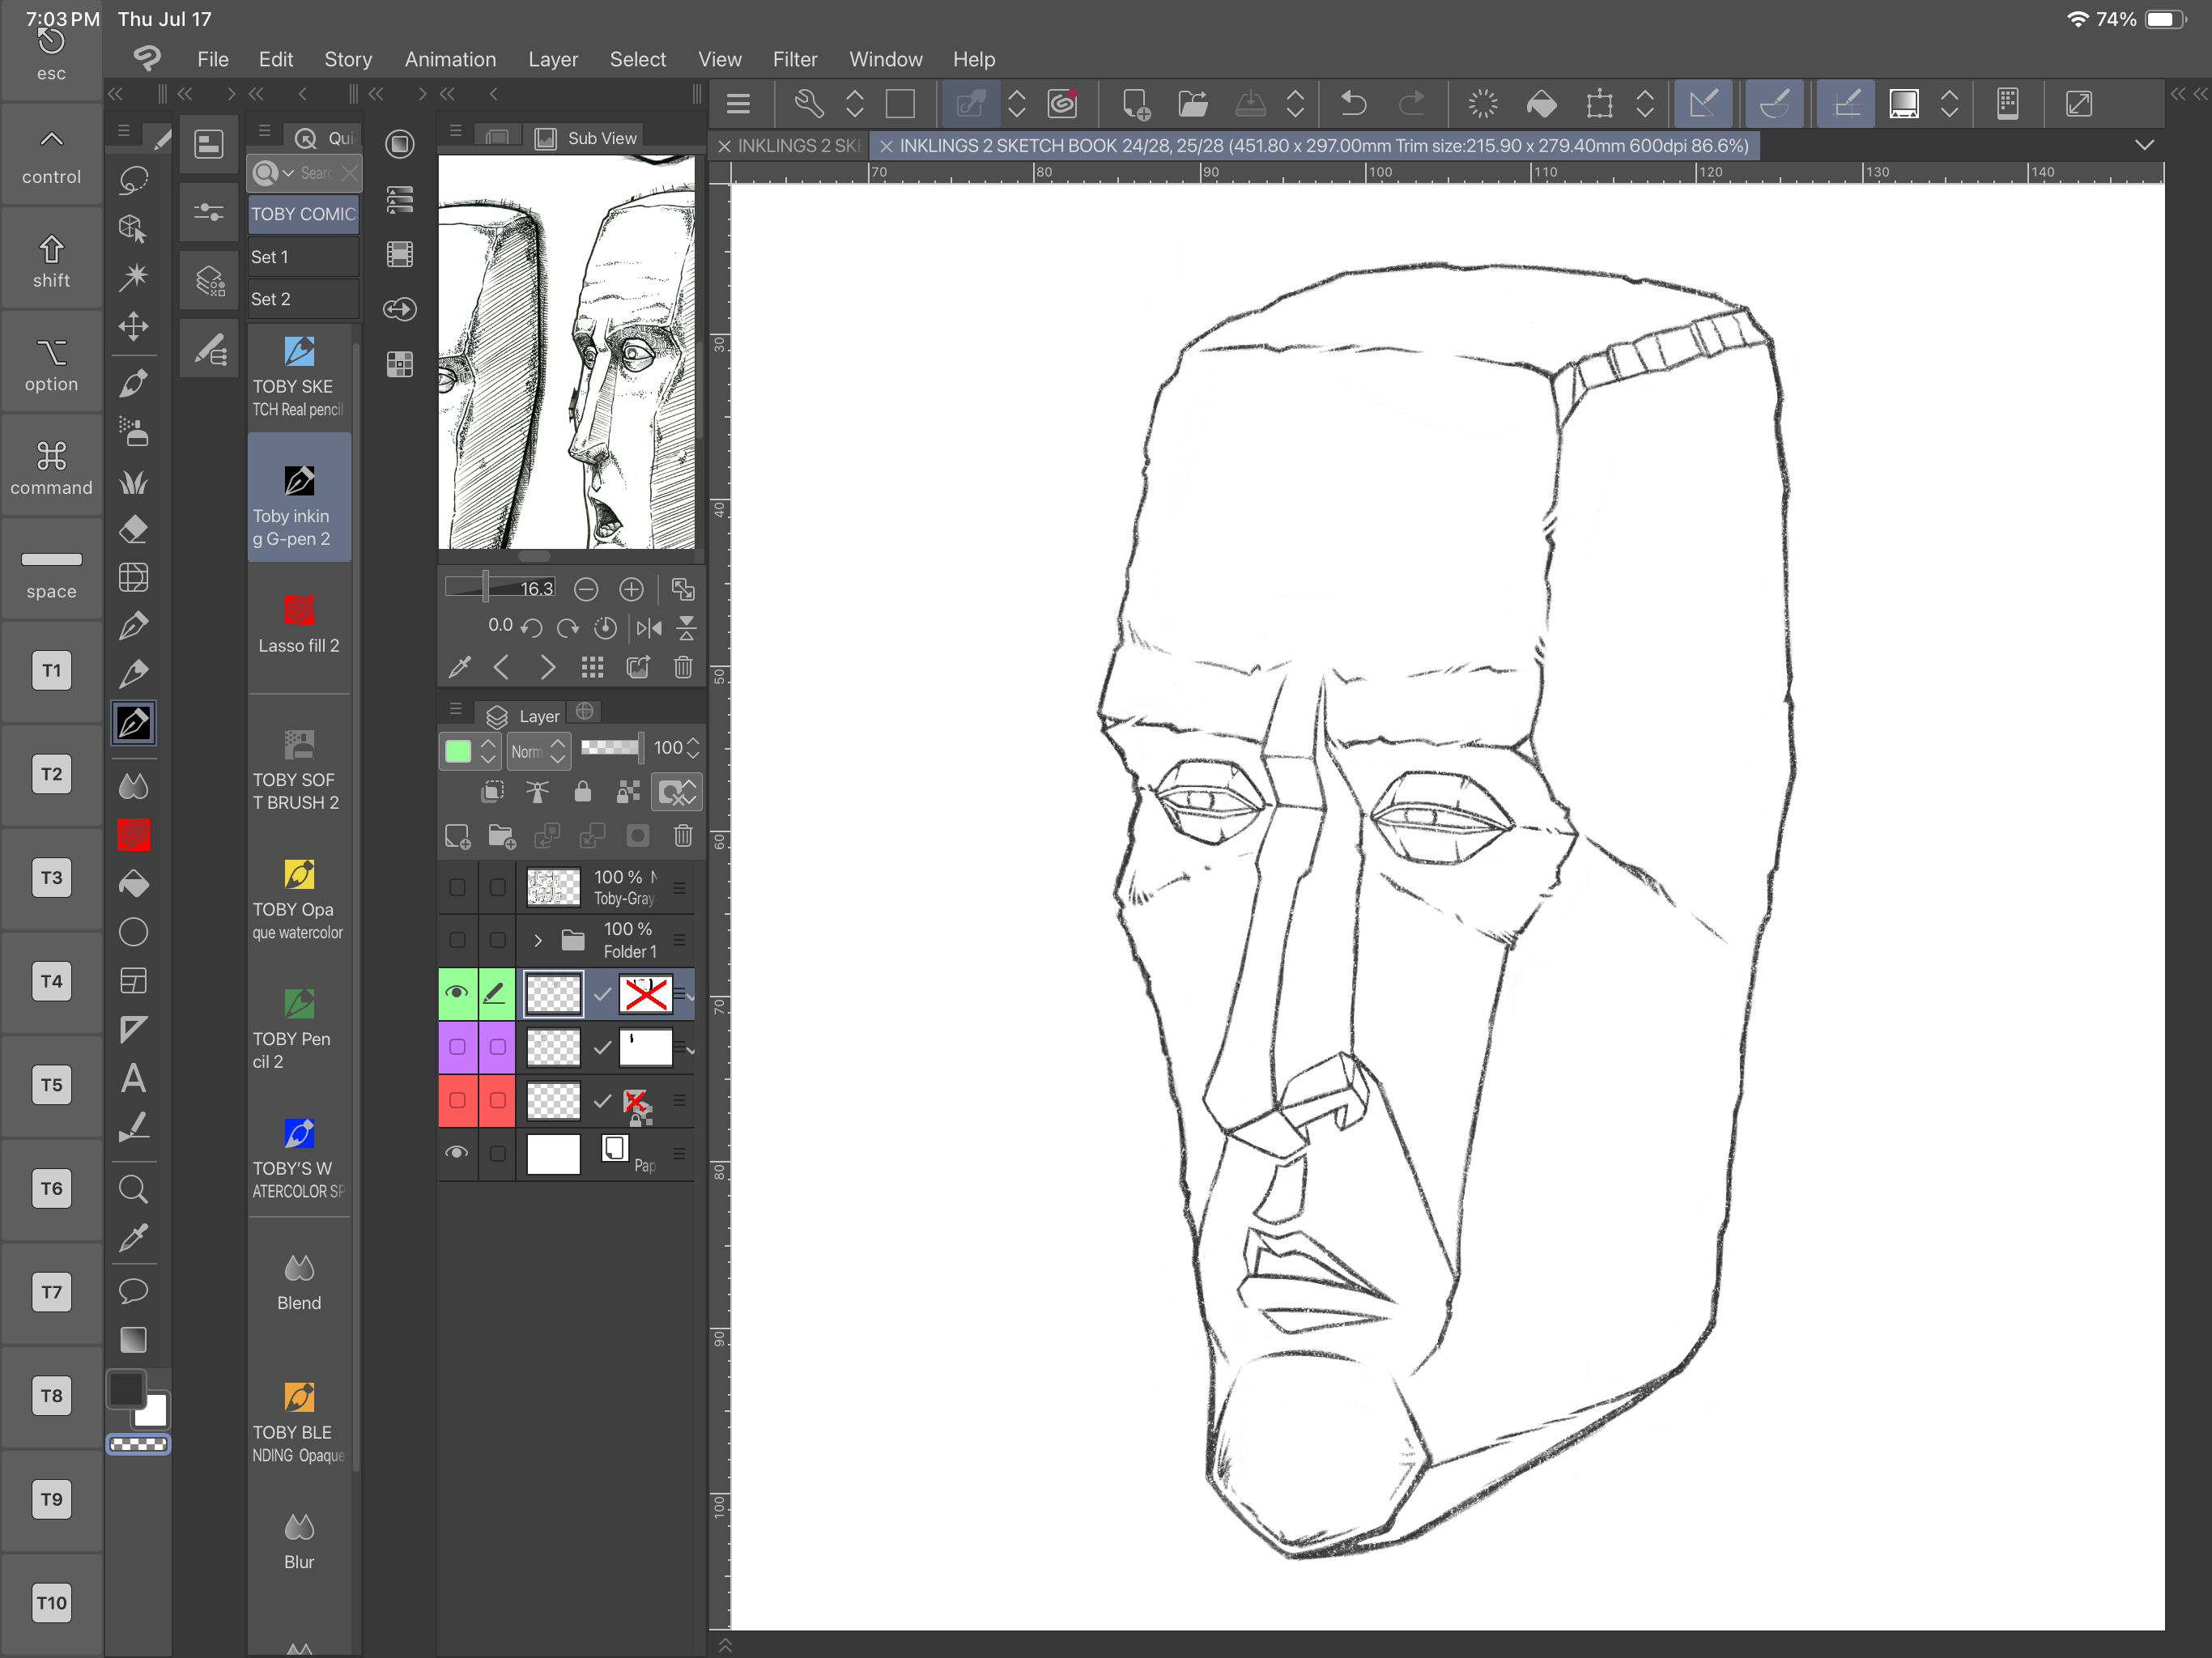
Task: Zoom in in the Sub View panel
Action: [631, 590]
